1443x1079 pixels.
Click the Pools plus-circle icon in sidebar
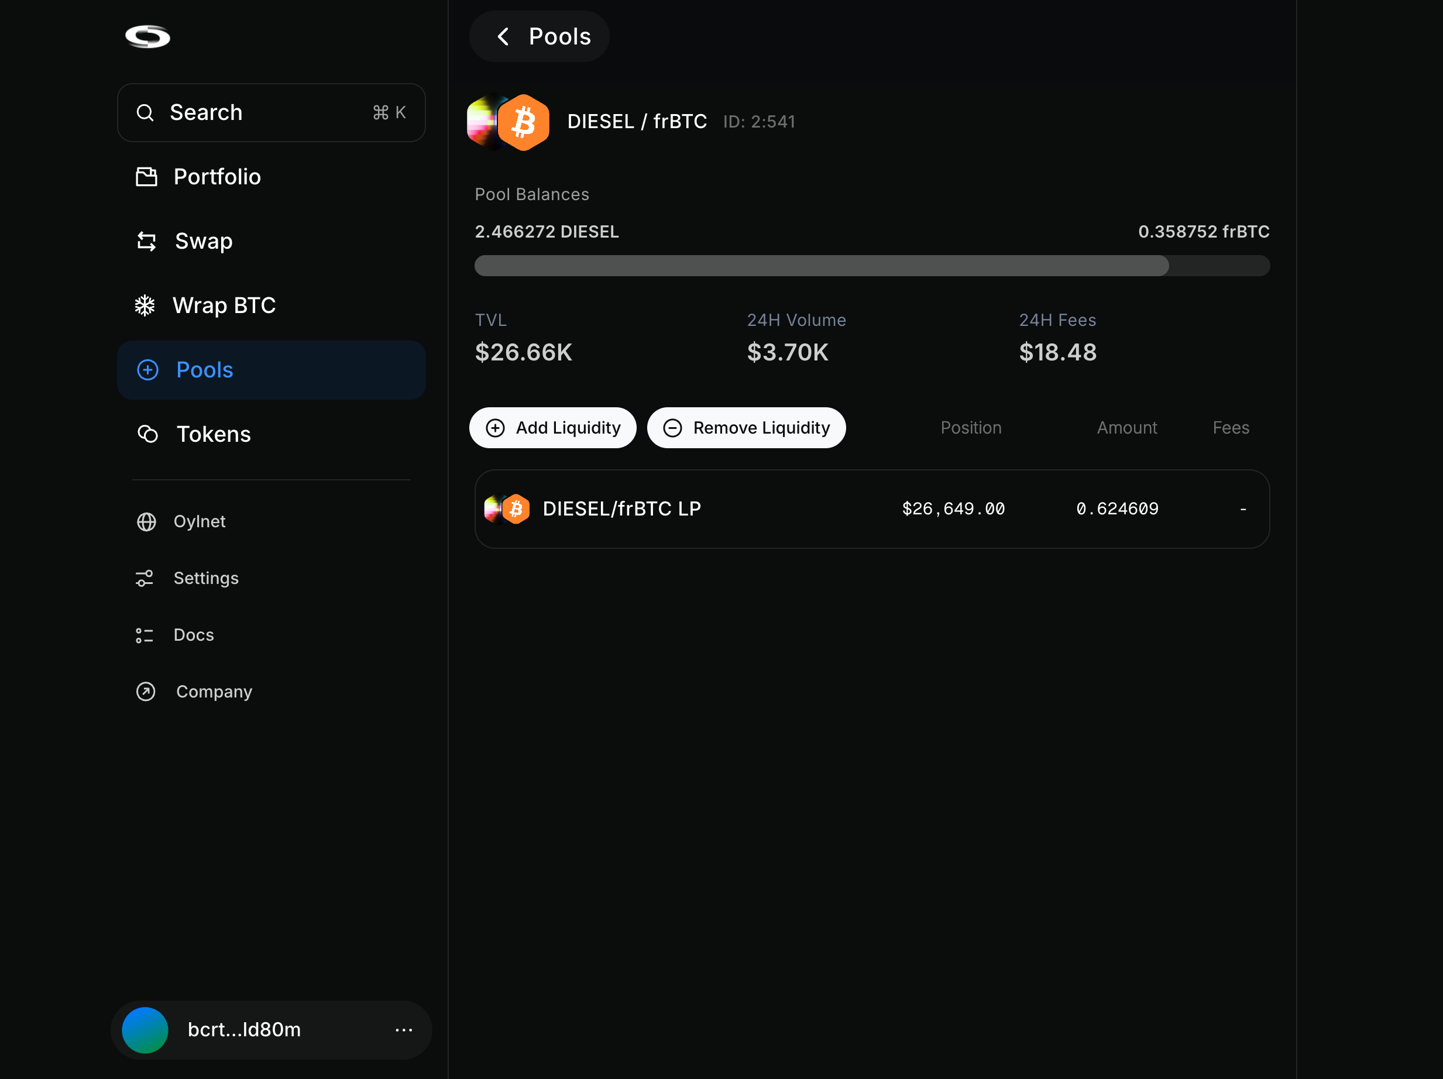coord(147,370)
